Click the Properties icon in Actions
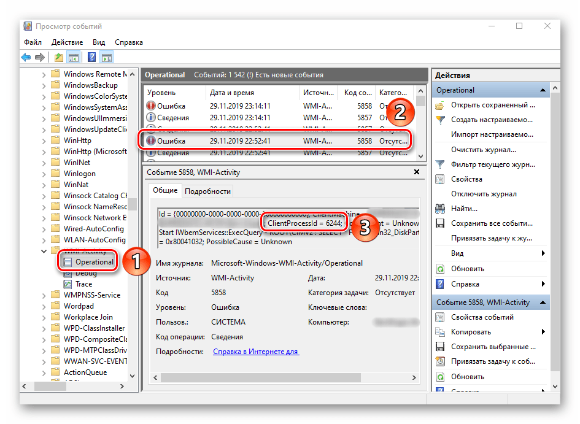The height and width of the screenshot is (424, 580). point(440,179)
